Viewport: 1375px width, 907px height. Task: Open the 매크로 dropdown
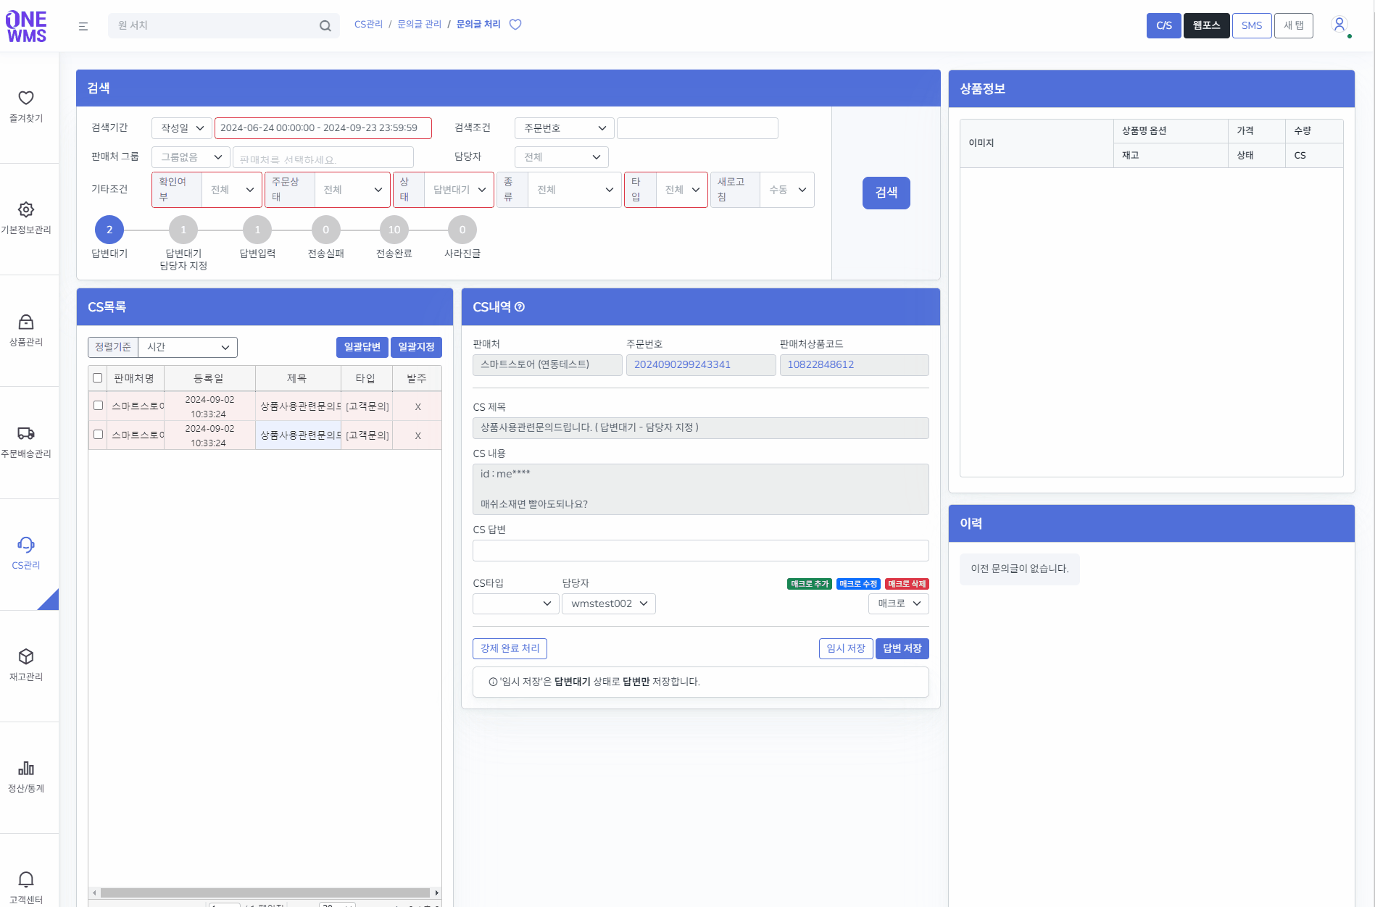(898, 603)
